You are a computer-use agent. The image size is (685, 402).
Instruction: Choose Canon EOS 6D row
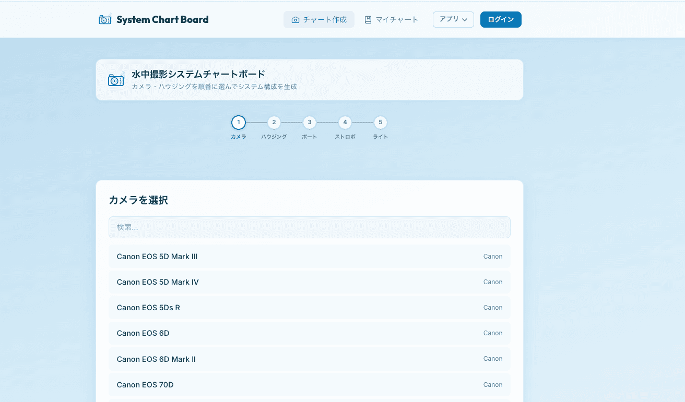pyautogui.click(x=310, y=333)
